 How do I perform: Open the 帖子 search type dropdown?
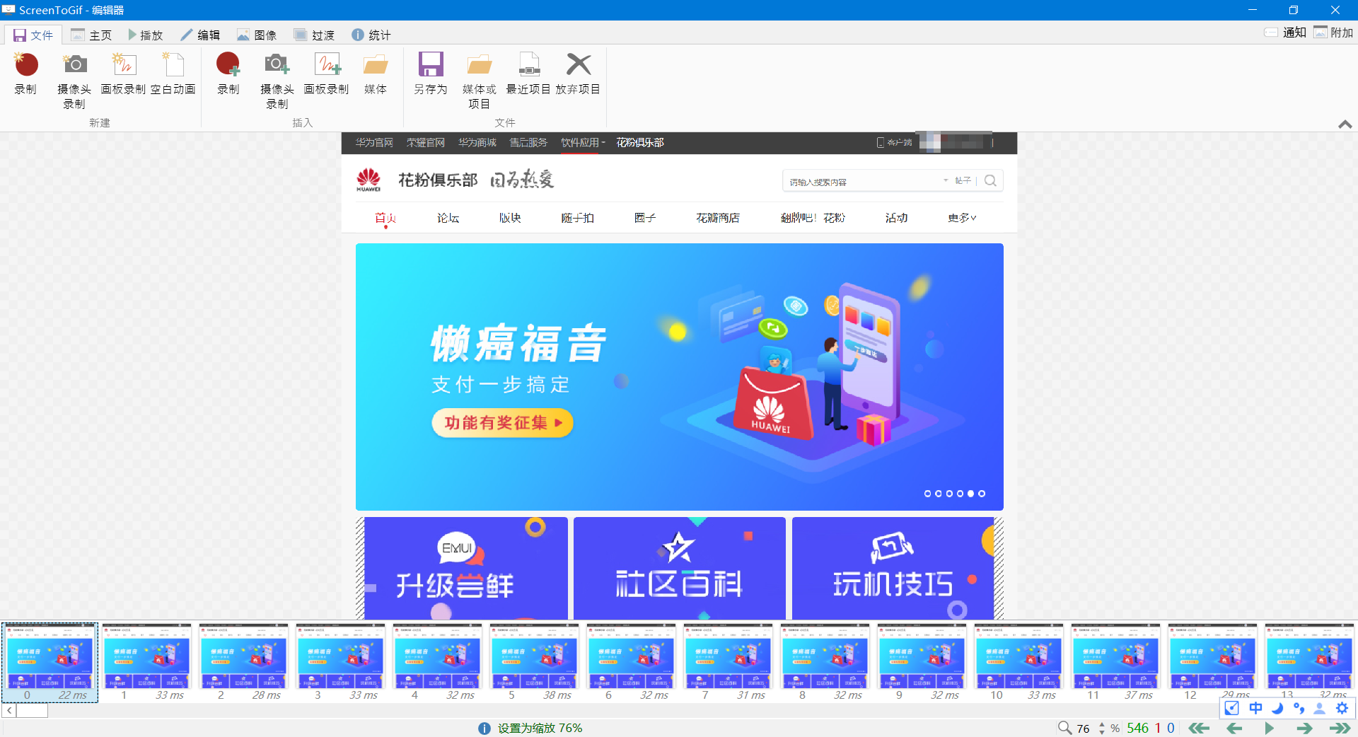coord(958,181)
